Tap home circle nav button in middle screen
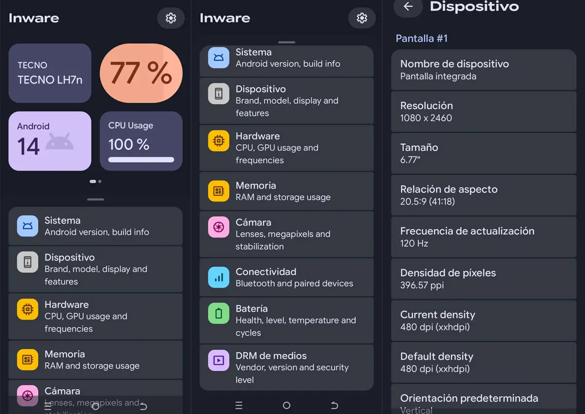 tap(287, 405)
